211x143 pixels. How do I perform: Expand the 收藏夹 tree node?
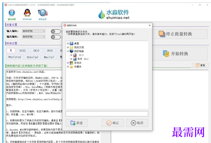tap(68, 66)
